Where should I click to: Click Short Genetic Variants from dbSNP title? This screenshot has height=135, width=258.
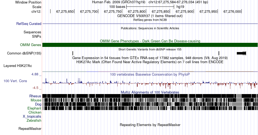point(150,49)
